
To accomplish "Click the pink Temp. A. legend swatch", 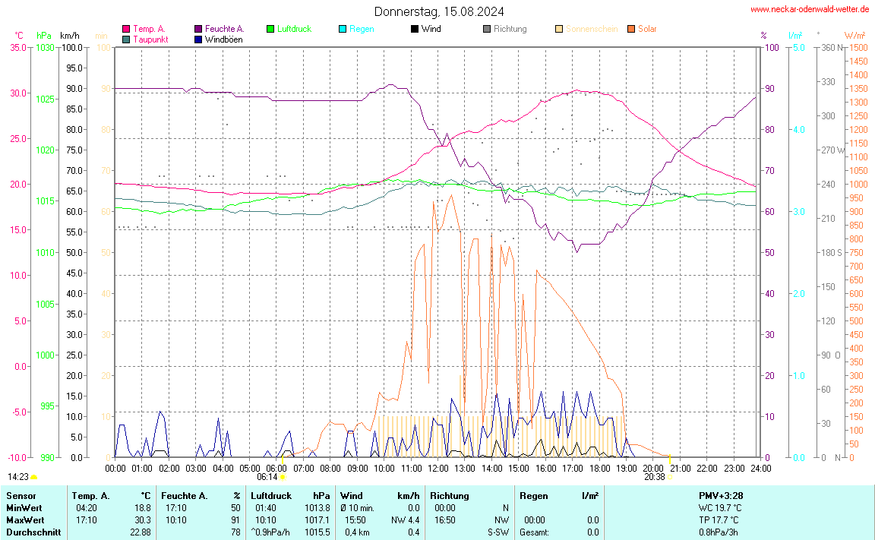I will [x=126, y=29].
